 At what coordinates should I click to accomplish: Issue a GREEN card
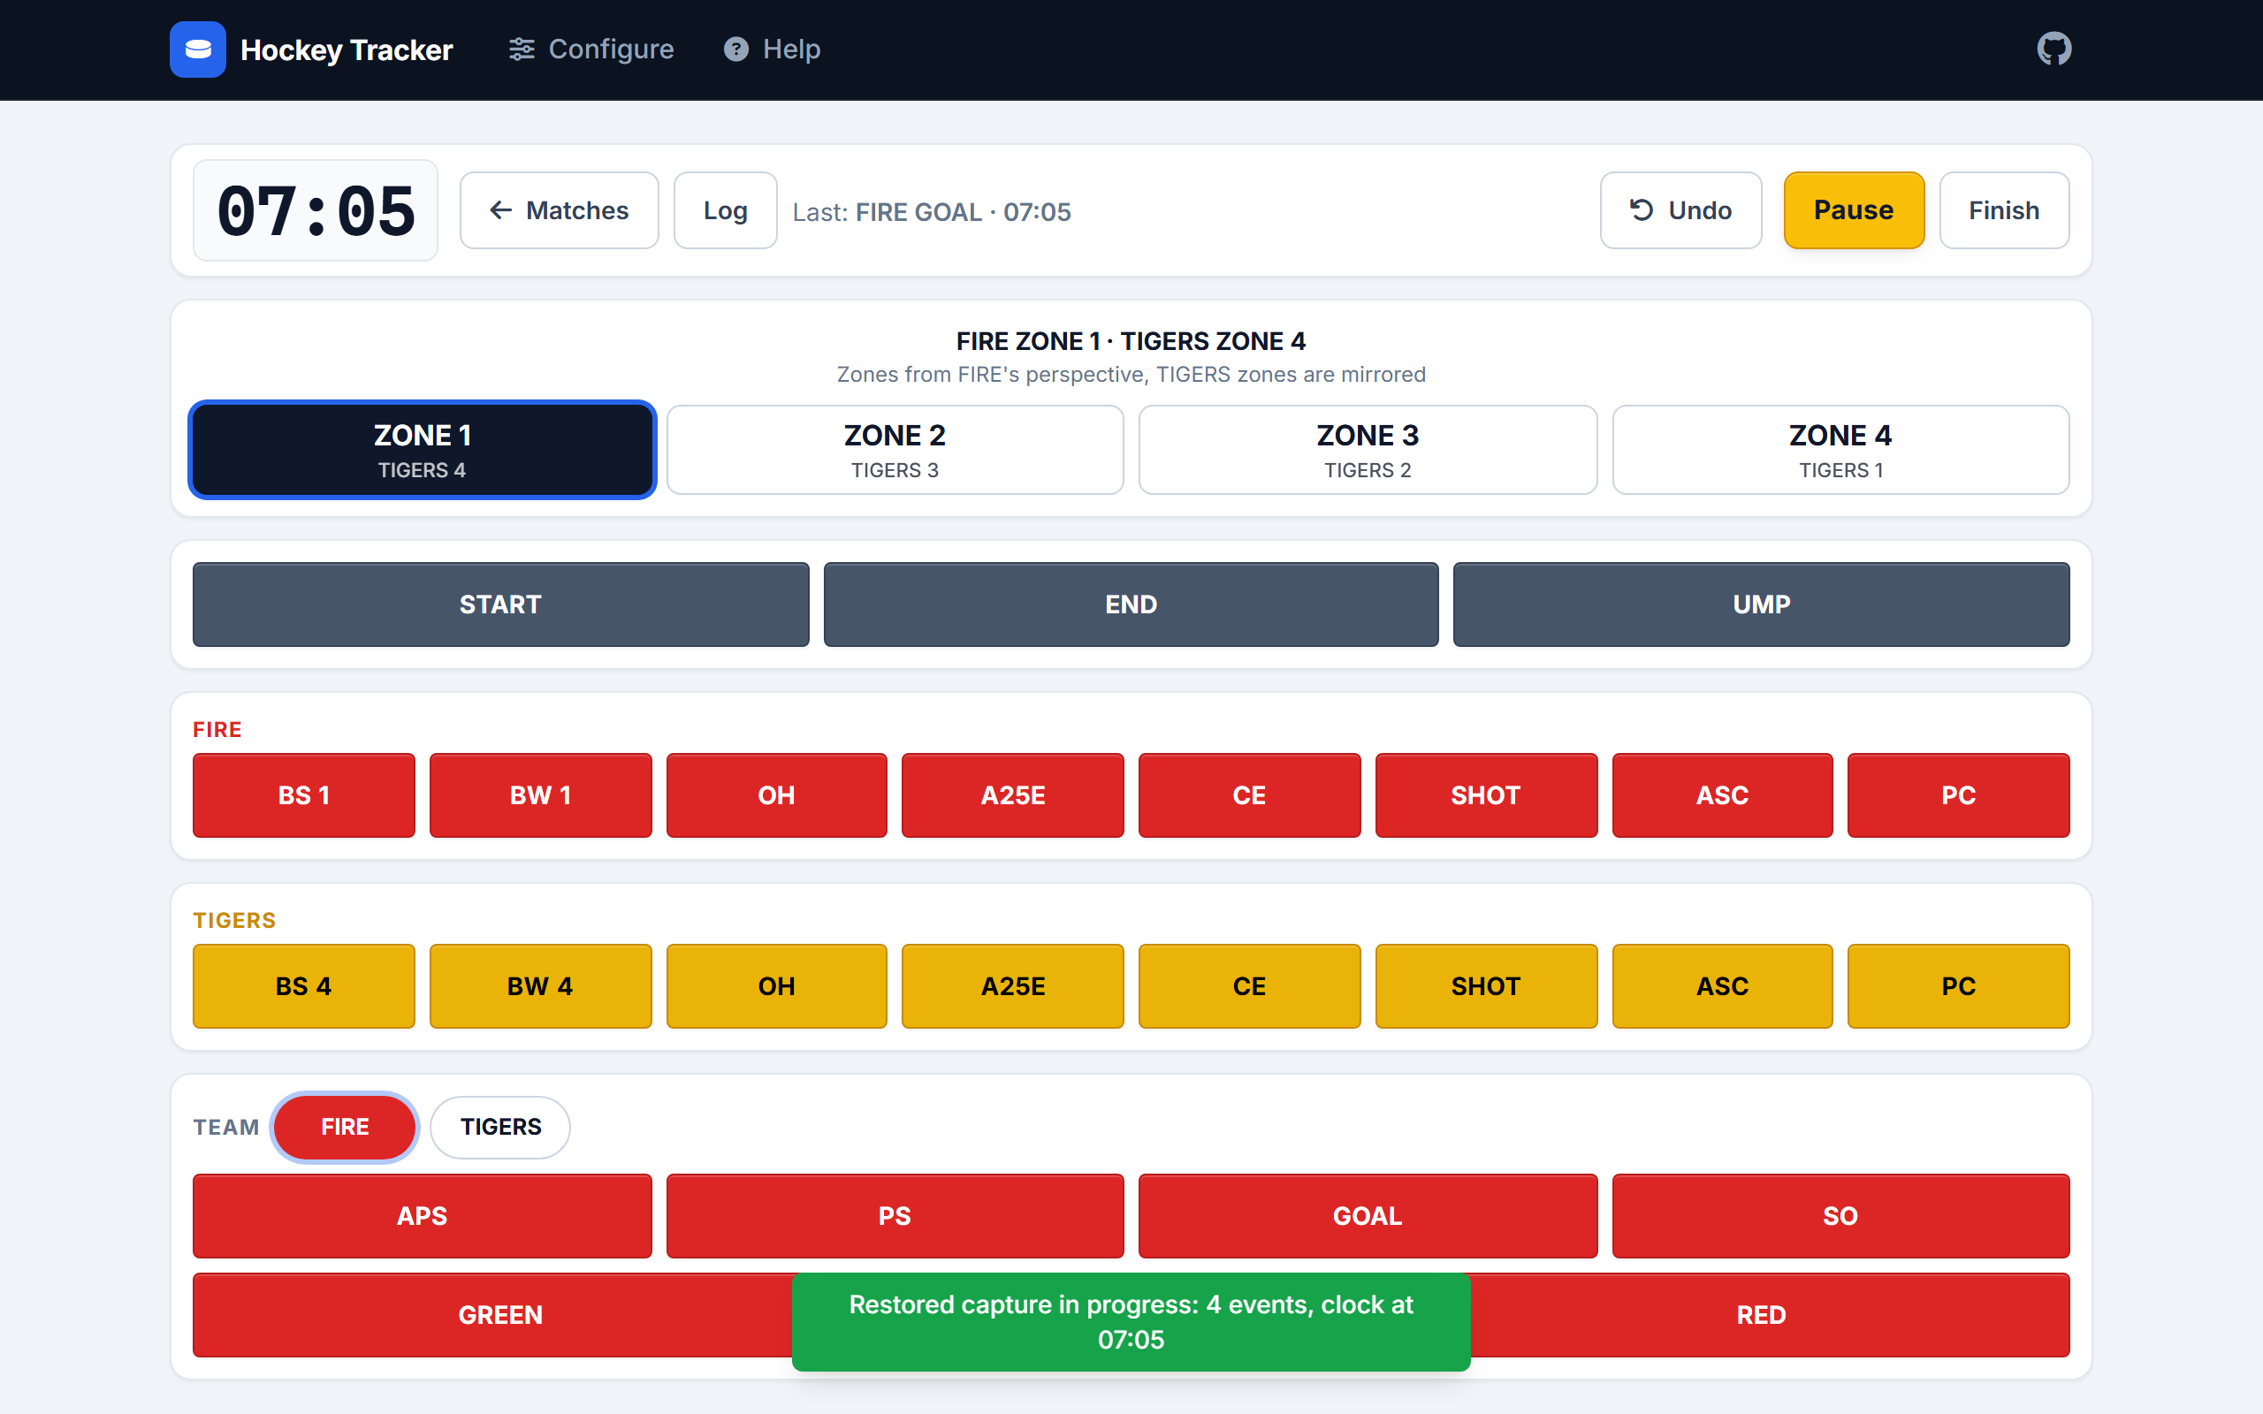click(x=500, y=1315)
